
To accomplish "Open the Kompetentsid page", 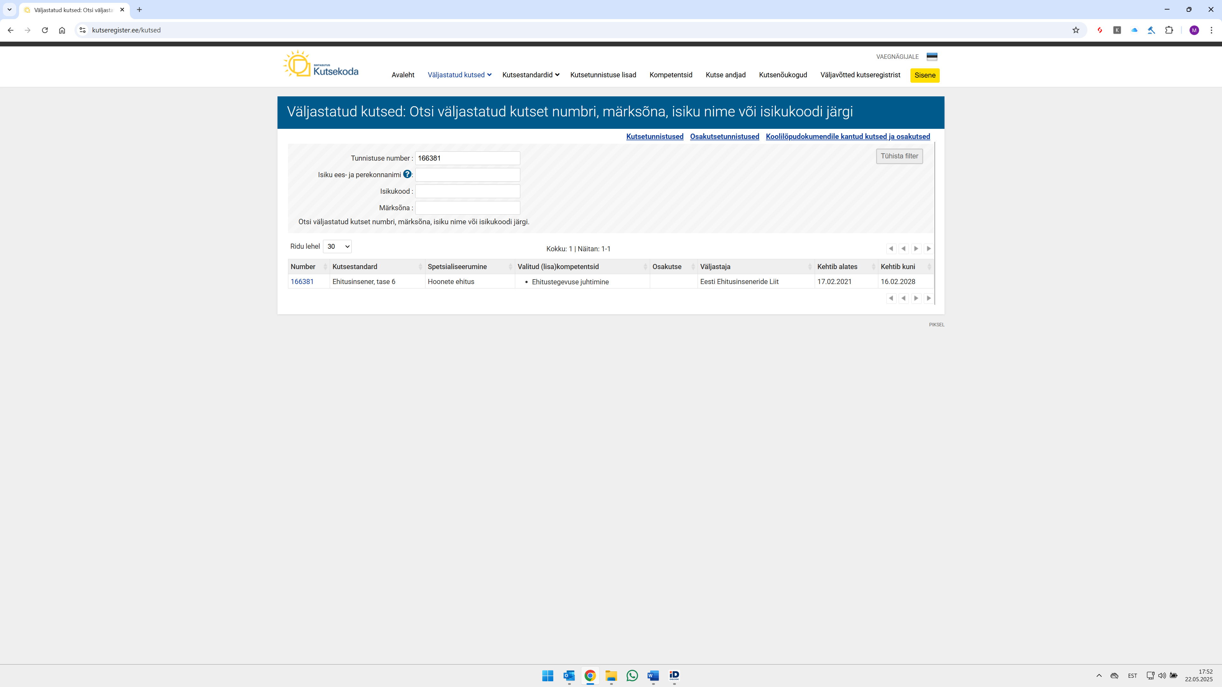I will coord(671,75).
